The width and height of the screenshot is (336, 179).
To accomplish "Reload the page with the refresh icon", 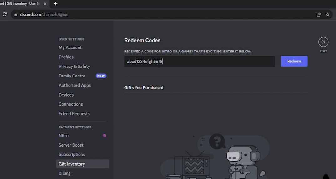I will (4, 15).
